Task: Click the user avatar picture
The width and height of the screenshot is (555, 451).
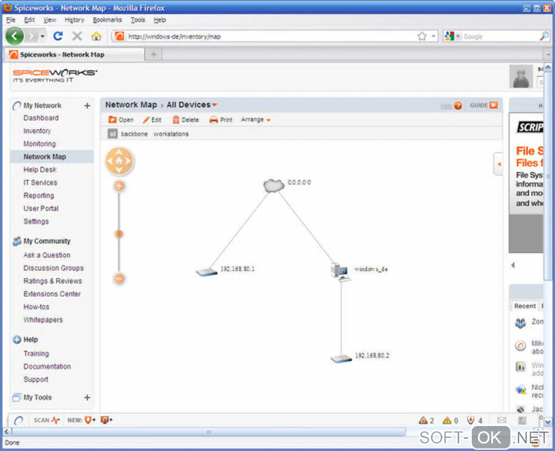Action: (521, 76)
